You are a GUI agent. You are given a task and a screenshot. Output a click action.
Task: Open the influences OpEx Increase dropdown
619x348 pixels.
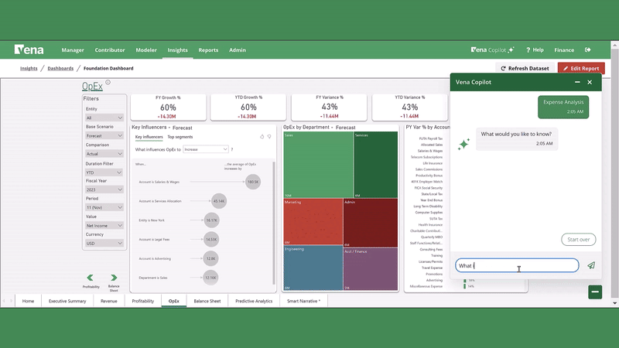click(x=206, y=149)
